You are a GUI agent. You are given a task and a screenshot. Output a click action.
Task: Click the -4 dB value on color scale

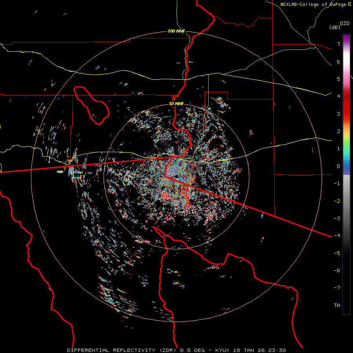click(x=337, y=235)
